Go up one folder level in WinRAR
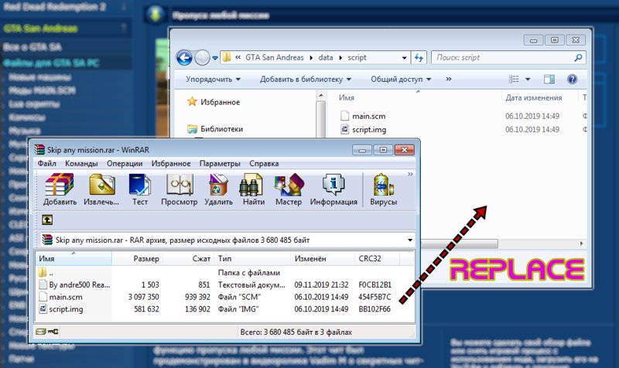The image size is (619, 368). point(47,220)
